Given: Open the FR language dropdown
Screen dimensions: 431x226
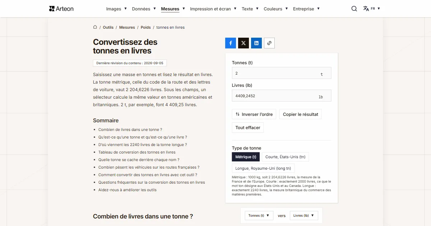Looking at the screenshot, I should click(375, 9).
